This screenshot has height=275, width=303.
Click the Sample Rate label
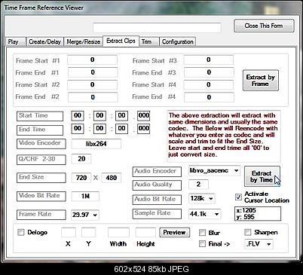point(157,214)
